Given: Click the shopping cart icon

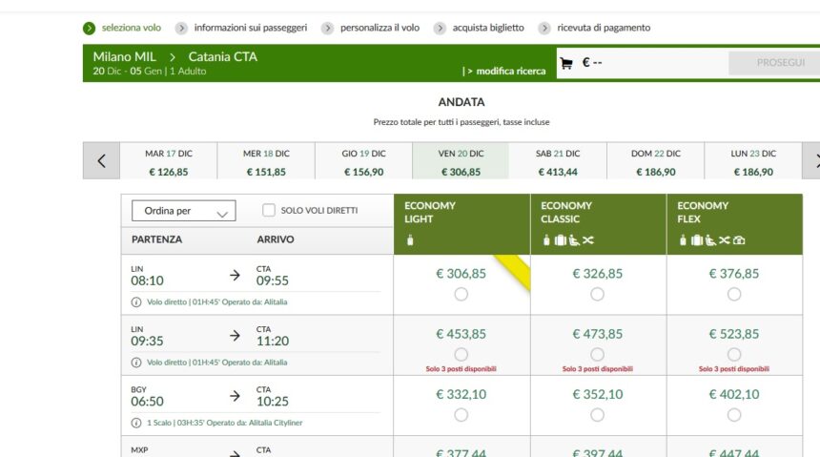Looking at the screenshot, I should pyautogui.click(x=566, y=64).
